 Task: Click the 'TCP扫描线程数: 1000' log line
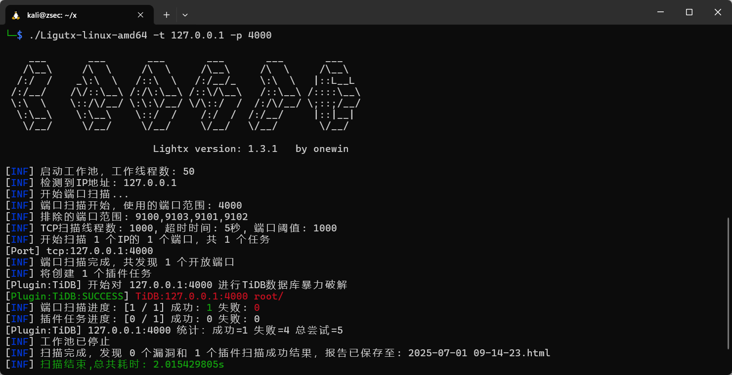171,228
